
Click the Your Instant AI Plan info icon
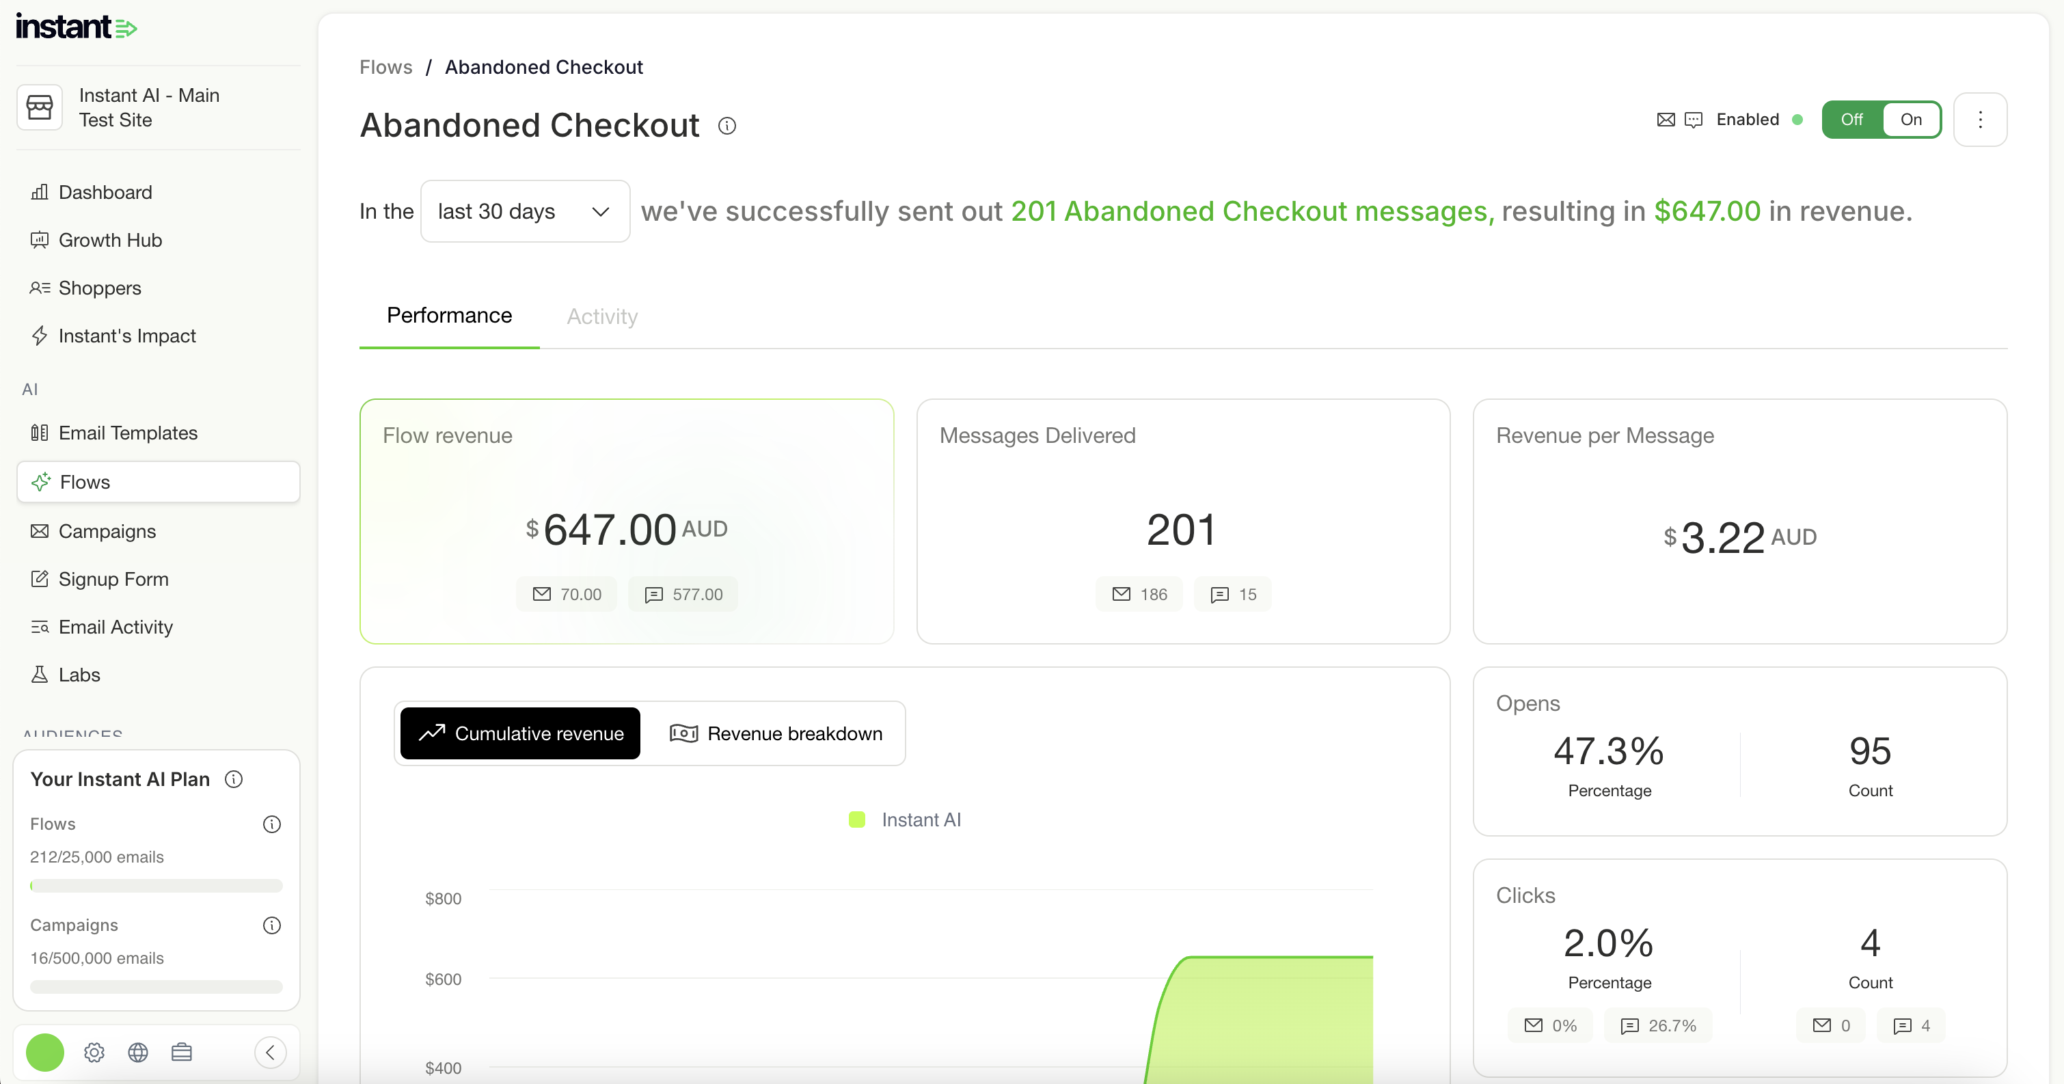(x=234, y=778)
